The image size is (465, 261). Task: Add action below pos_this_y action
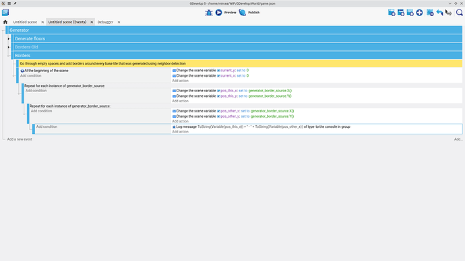click(x=181, y=101)
